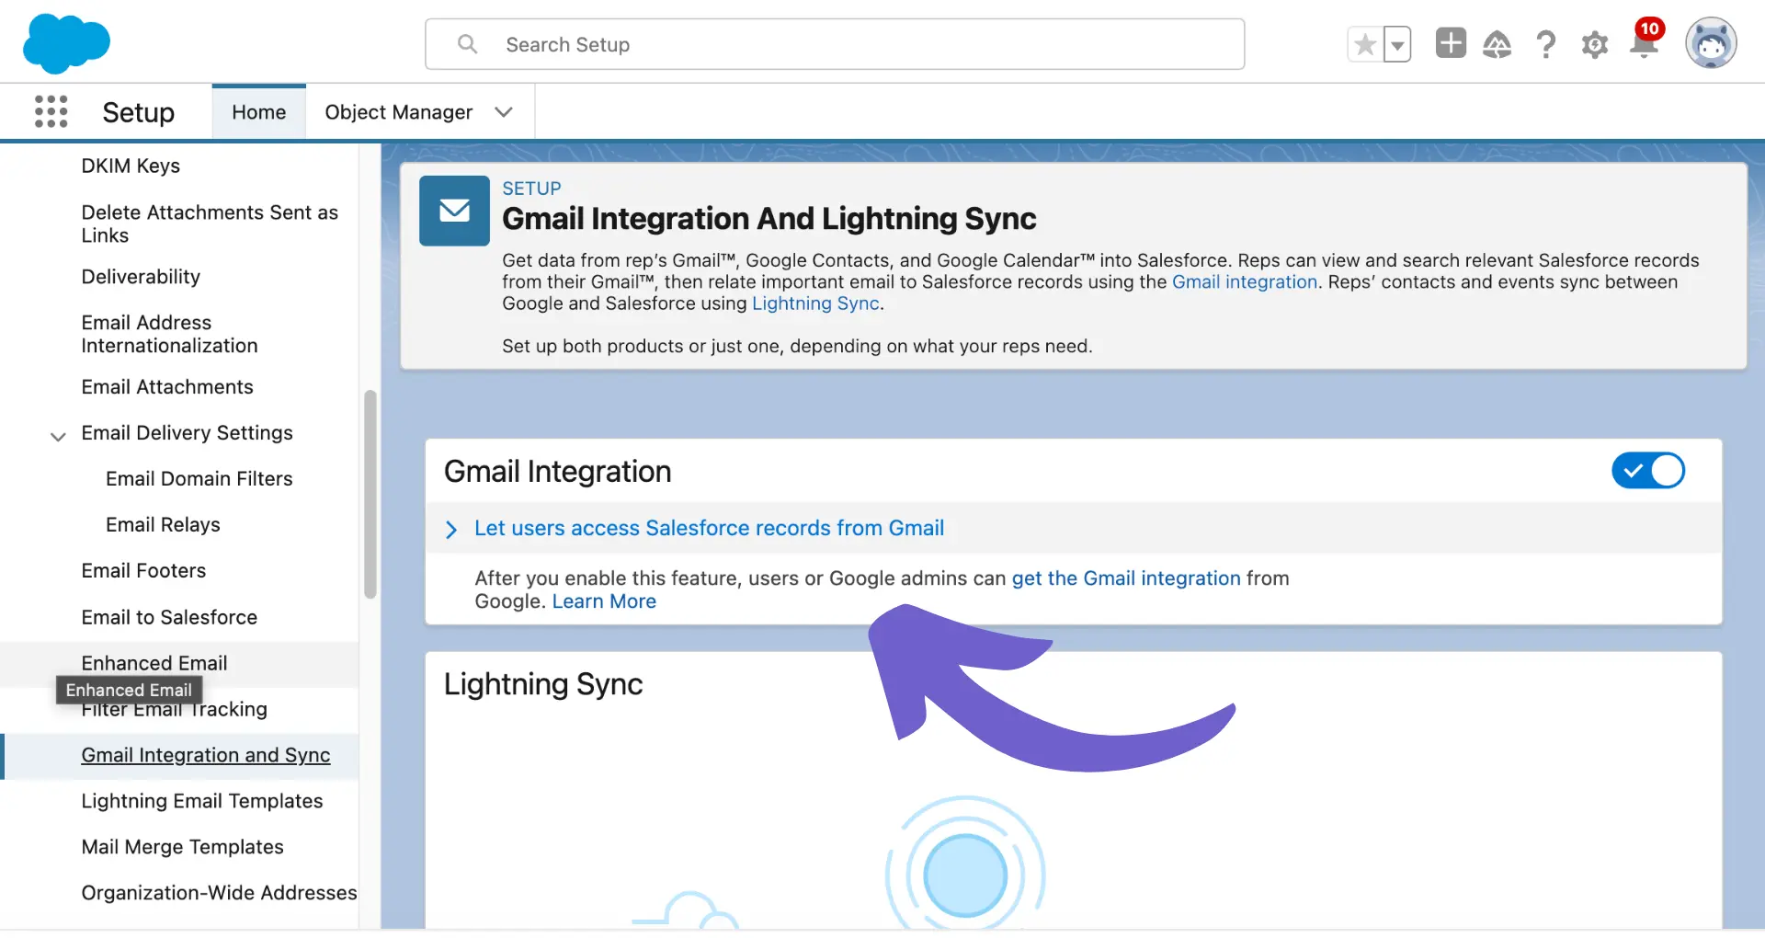Open the global actions plus icon
This screenshot has height=938, width=1765.
[x=1451, y=43]
